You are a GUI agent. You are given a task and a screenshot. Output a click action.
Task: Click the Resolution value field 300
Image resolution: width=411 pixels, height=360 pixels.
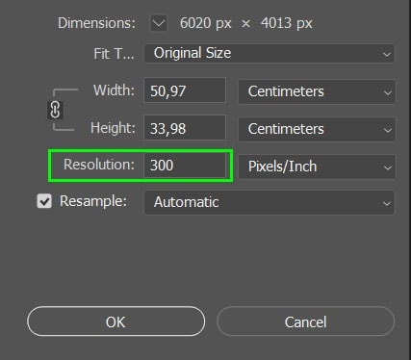pos(185,166)
